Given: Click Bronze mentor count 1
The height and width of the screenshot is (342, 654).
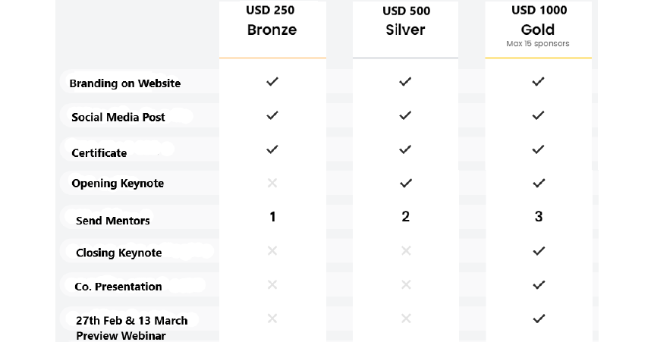Looking at the screenshot, I should [x=272, y=217].
